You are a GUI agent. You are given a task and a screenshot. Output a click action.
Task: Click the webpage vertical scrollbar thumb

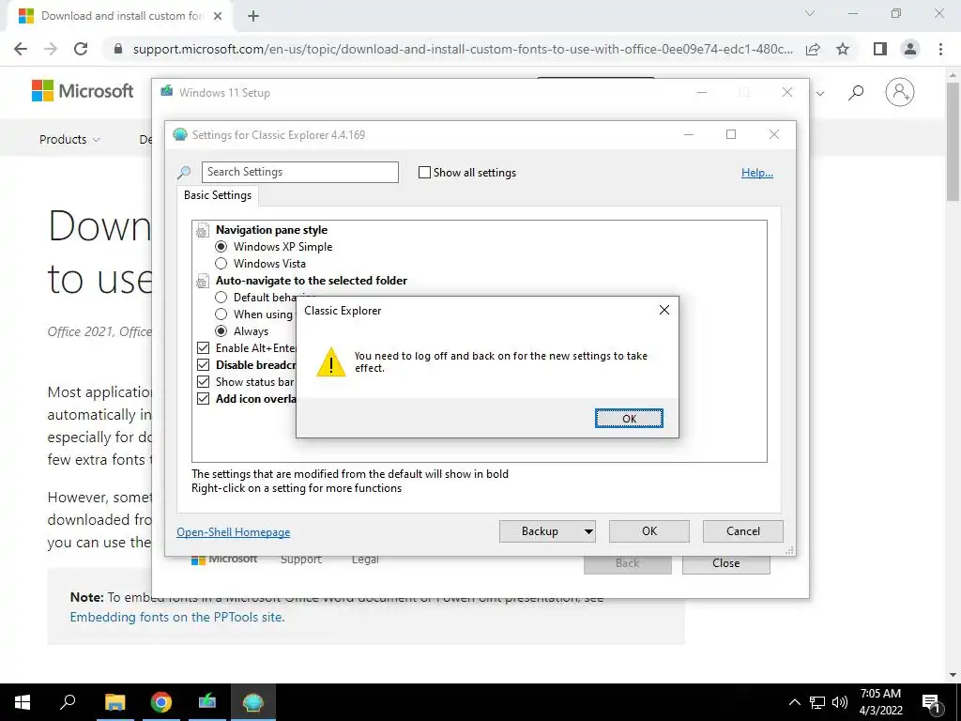point(953,141)
